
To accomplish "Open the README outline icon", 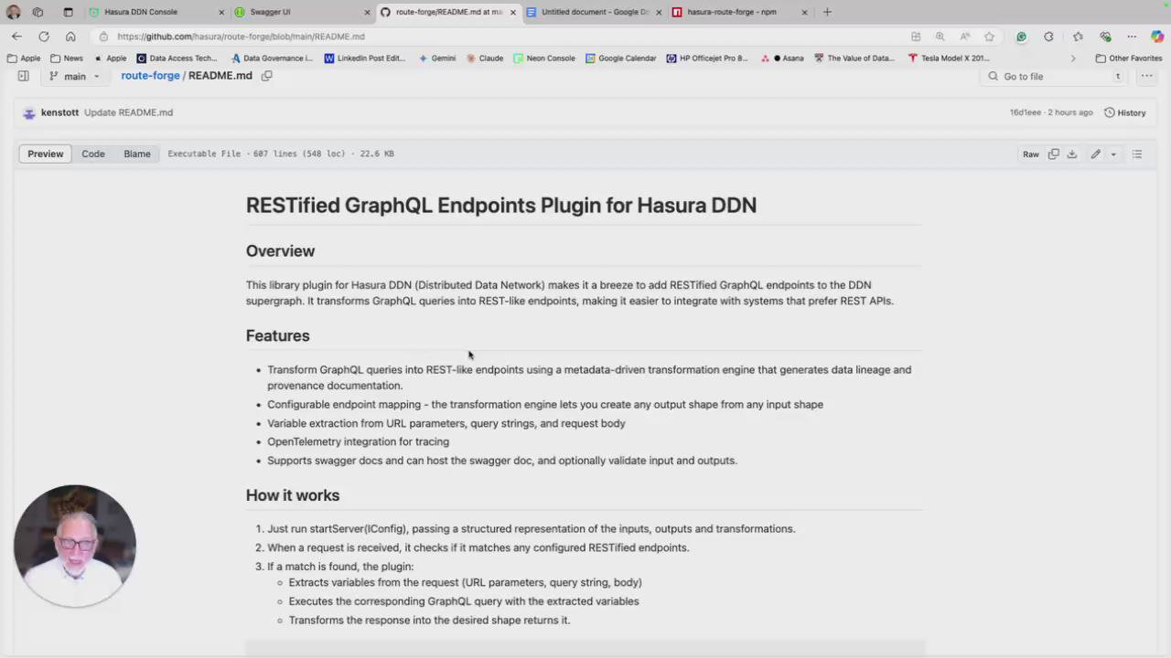I will [1137, 154].
